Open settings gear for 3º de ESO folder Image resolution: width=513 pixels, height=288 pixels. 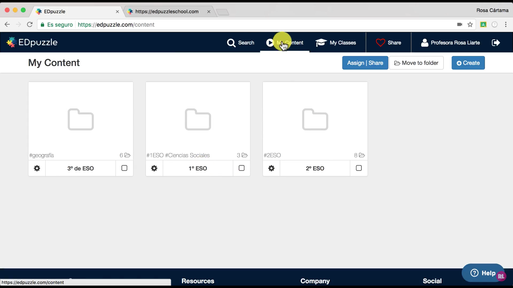(37, 168)
